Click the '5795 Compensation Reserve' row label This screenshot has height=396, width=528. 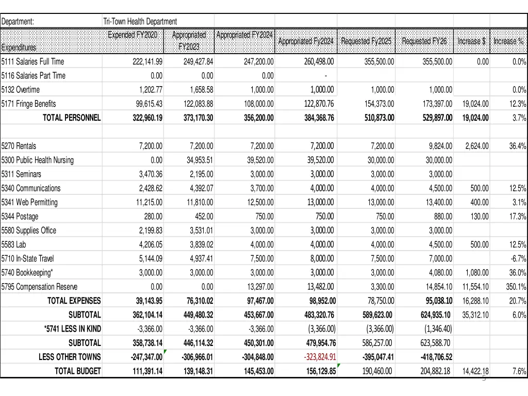(39, 287)
